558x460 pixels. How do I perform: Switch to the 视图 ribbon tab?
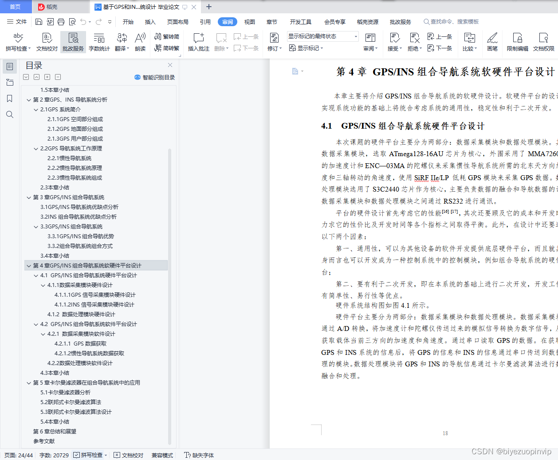[249, 21]
